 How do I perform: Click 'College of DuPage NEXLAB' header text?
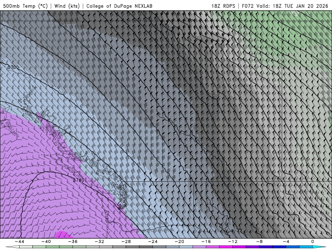(119, 6)
